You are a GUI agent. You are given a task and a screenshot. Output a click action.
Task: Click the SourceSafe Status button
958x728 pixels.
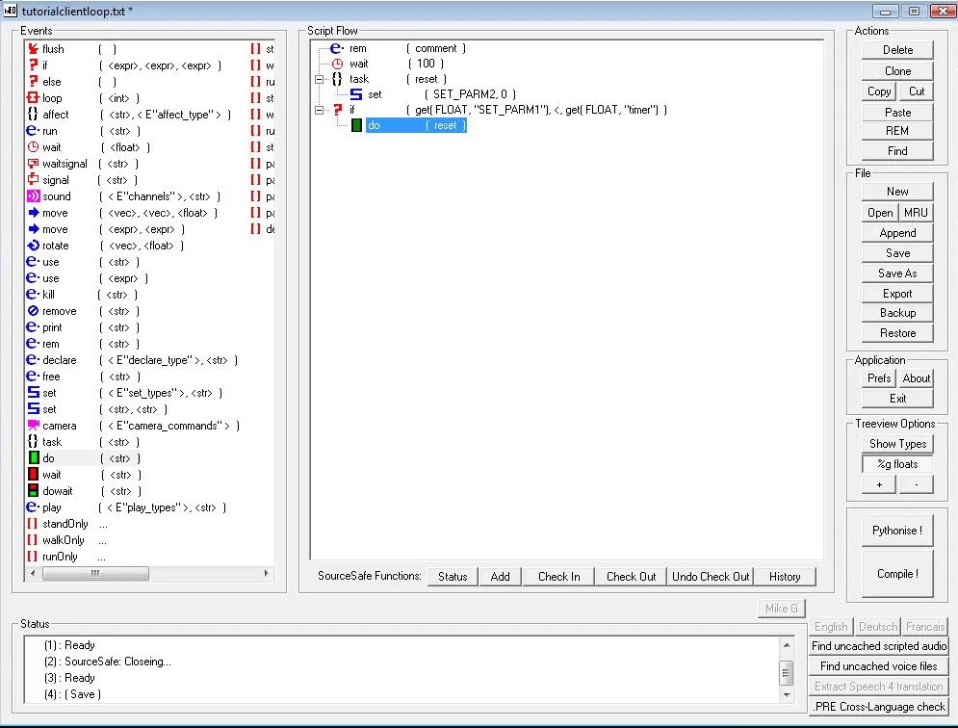453,577
